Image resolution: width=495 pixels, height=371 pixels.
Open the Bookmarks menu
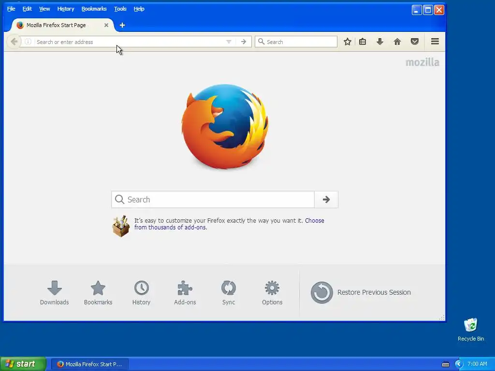coord(94,9)
